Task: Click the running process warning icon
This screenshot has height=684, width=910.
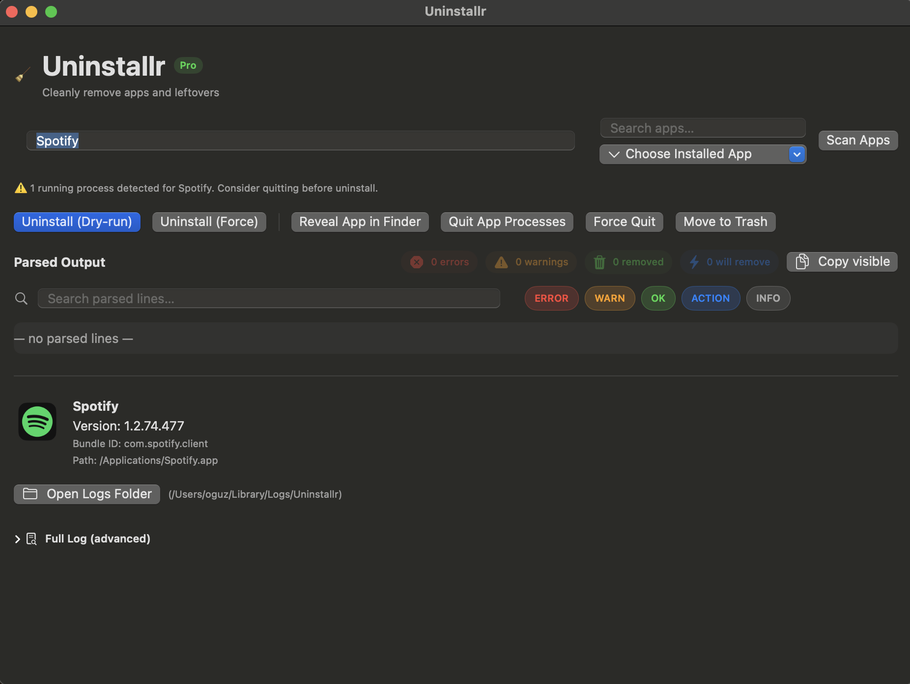Action: tap(21, 188)
